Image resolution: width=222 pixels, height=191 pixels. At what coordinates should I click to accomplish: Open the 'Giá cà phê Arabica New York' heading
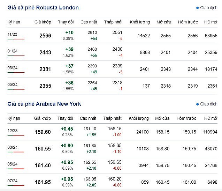click(x=44, y=104)
